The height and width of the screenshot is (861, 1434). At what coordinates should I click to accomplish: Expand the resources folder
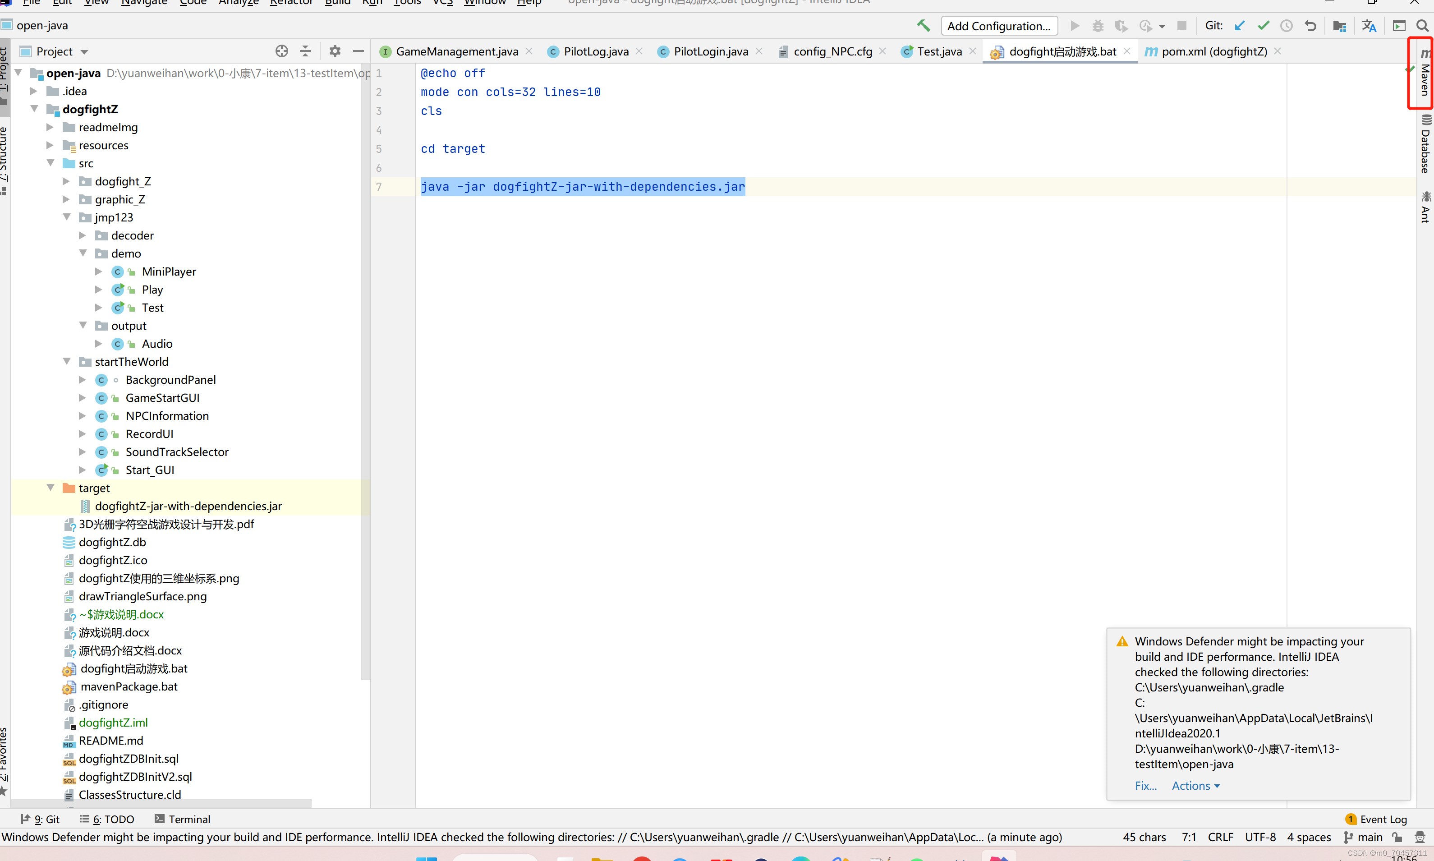pyautogui.click(x=50, y=144)
